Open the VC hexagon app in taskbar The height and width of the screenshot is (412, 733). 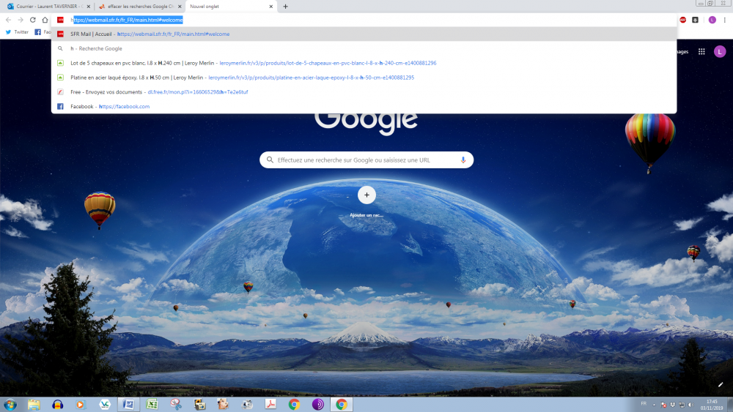click(105, 404)
